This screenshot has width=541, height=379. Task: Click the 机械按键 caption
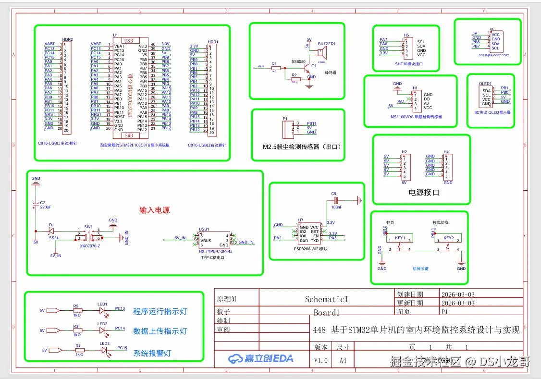click(x=420, y=269)
